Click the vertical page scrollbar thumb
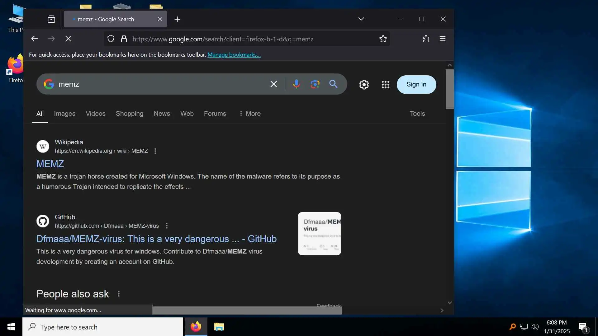598x336 pixels. click(449, 89)
